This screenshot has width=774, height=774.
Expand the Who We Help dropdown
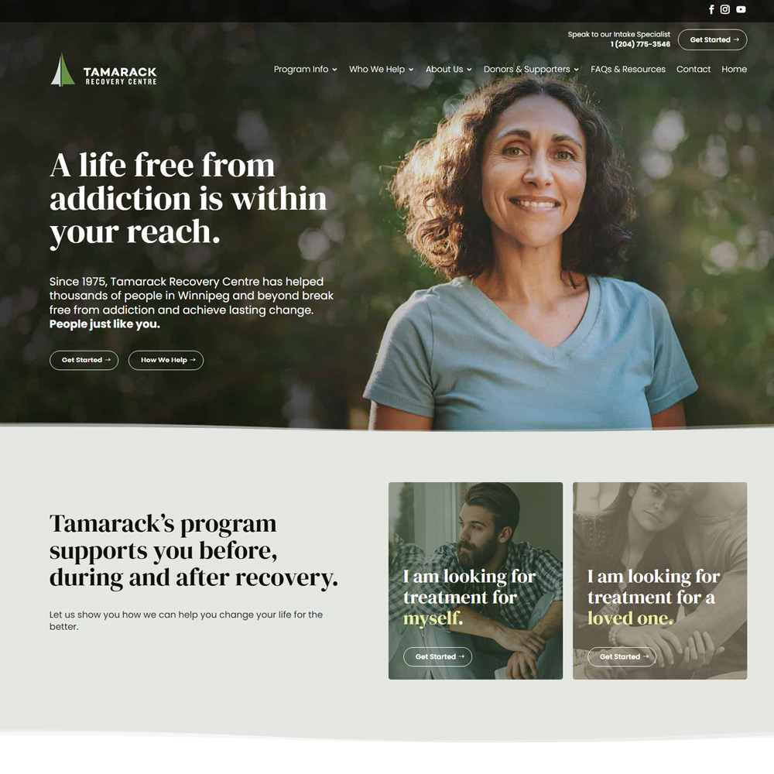pos(381,69)
